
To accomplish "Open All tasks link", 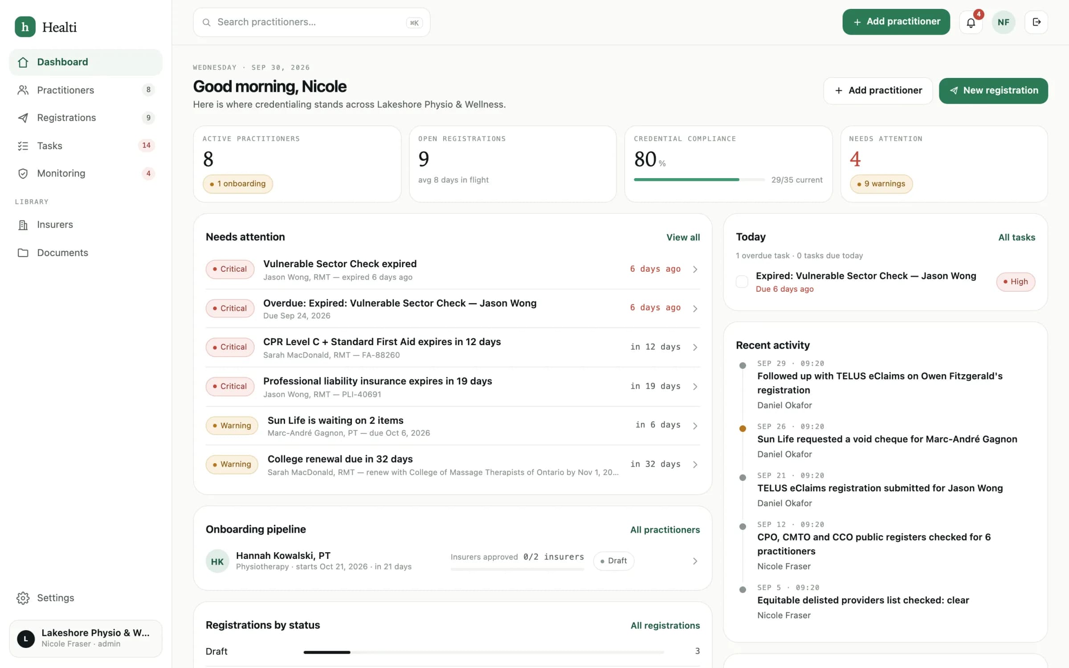I will click(1016, 237).
